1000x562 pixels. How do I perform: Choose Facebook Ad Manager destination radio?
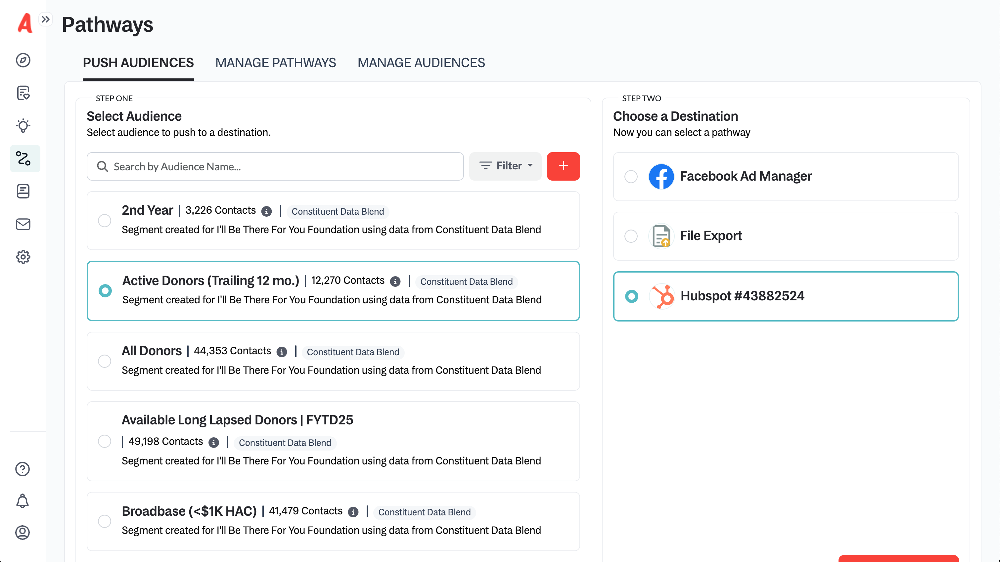click(x=631, y=176)
